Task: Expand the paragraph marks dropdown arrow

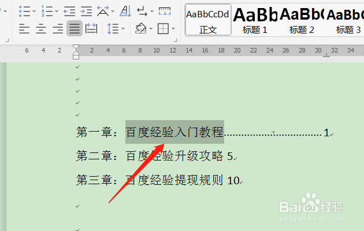Action: click(x=152, y=11)
